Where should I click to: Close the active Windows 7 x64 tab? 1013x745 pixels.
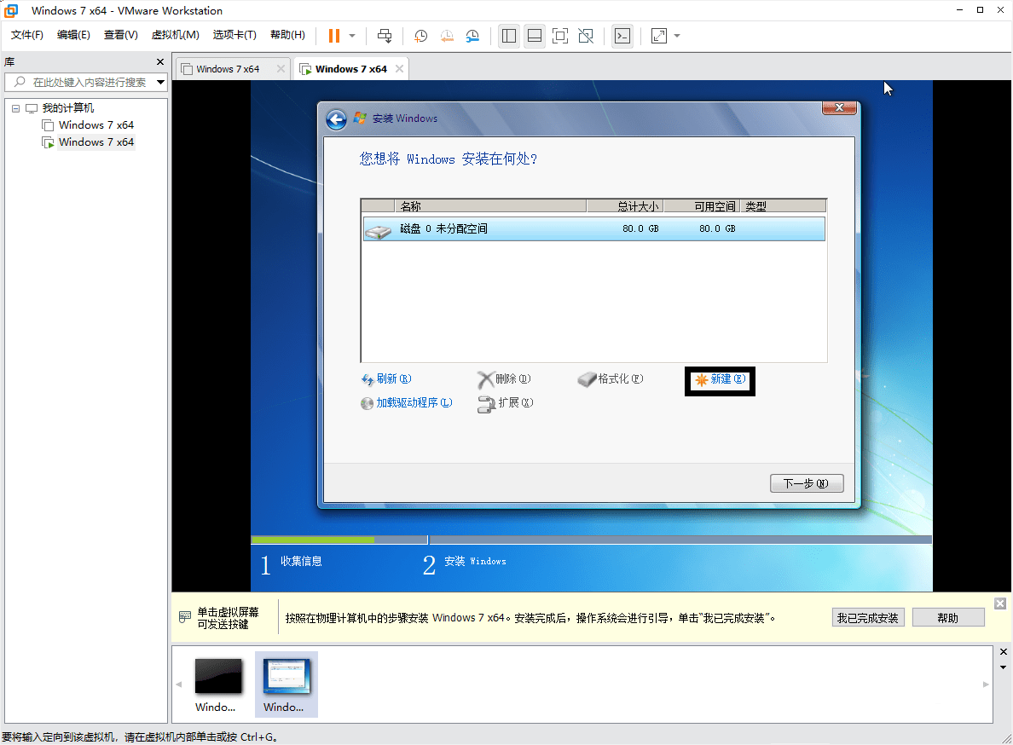pos(399,68)
